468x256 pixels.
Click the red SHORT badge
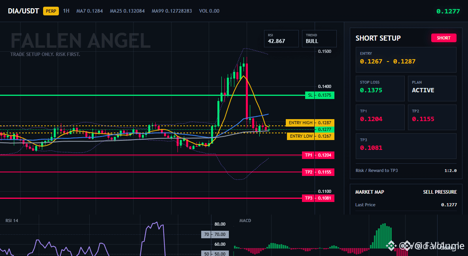coord(443,38)
